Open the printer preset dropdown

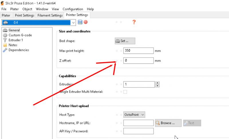coord(74,22)
